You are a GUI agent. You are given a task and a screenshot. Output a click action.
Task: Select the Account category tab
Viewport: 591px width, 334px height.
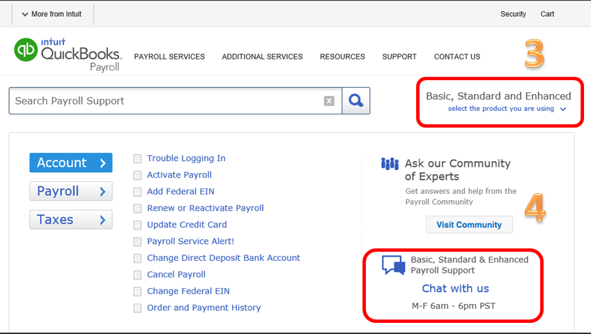tap(71, 162)
